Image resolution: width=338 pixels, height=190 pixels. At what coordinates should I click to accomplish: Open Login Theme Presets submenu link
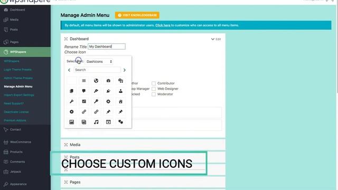[17, 70]
